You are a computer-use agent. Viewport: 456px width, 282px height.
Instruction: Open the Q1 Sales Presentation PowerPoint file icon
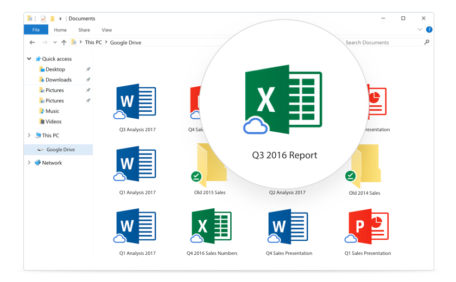point(368,227)
